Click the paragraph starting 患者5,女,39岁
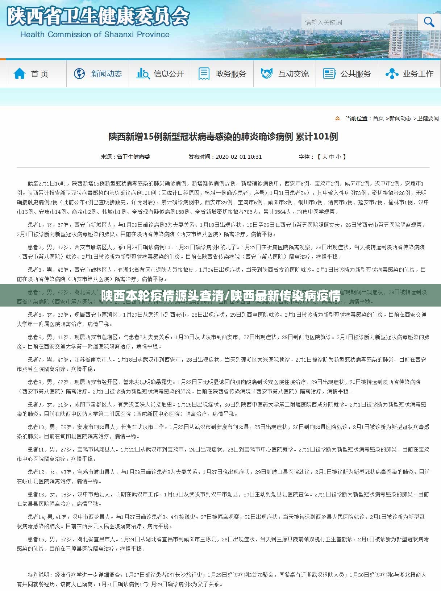This screenshot has width=441, height=591. coord(222,319)
